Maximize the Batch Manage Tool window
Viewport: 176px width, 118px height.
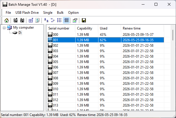(156, 5)
